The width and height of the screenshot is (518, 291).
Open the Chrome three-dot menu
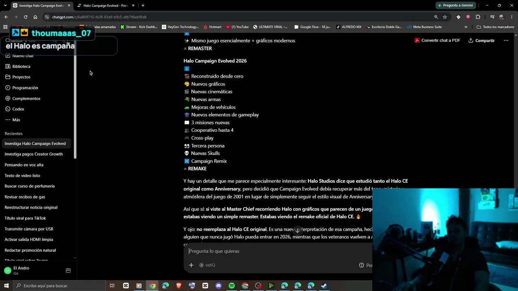coord(512,17)
